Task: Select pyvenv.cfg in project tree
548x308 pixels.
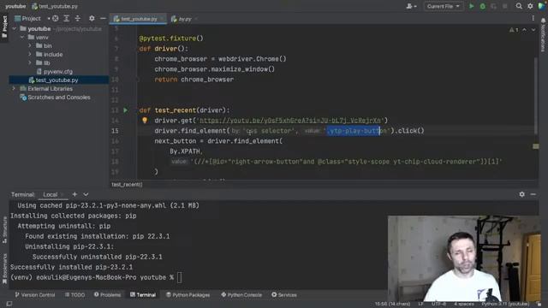Action: 57,71
